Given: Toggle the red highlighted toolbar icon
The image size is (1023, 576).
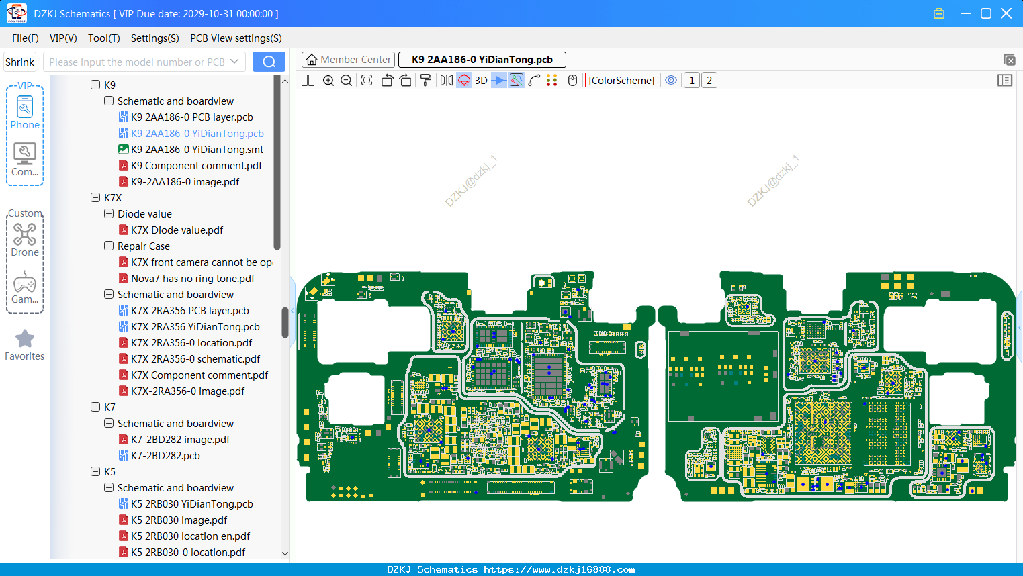Looking at the screenshot, I should (x=464, y=81).
